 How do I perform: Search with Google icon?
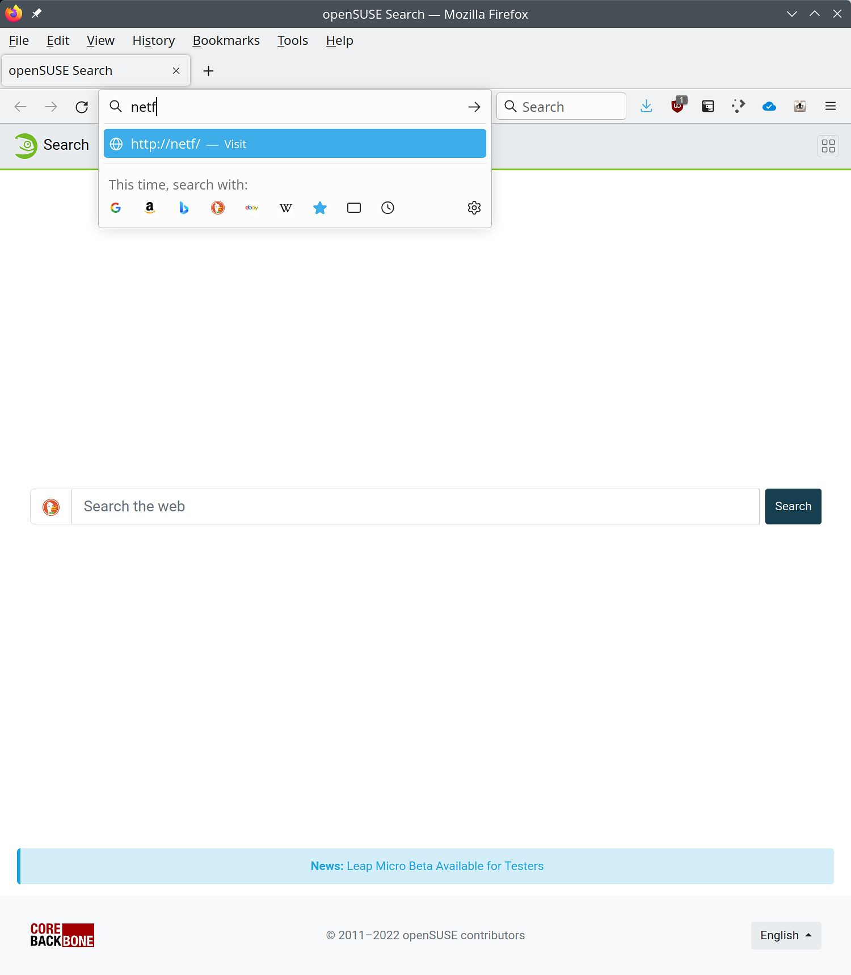coord(116,208)
